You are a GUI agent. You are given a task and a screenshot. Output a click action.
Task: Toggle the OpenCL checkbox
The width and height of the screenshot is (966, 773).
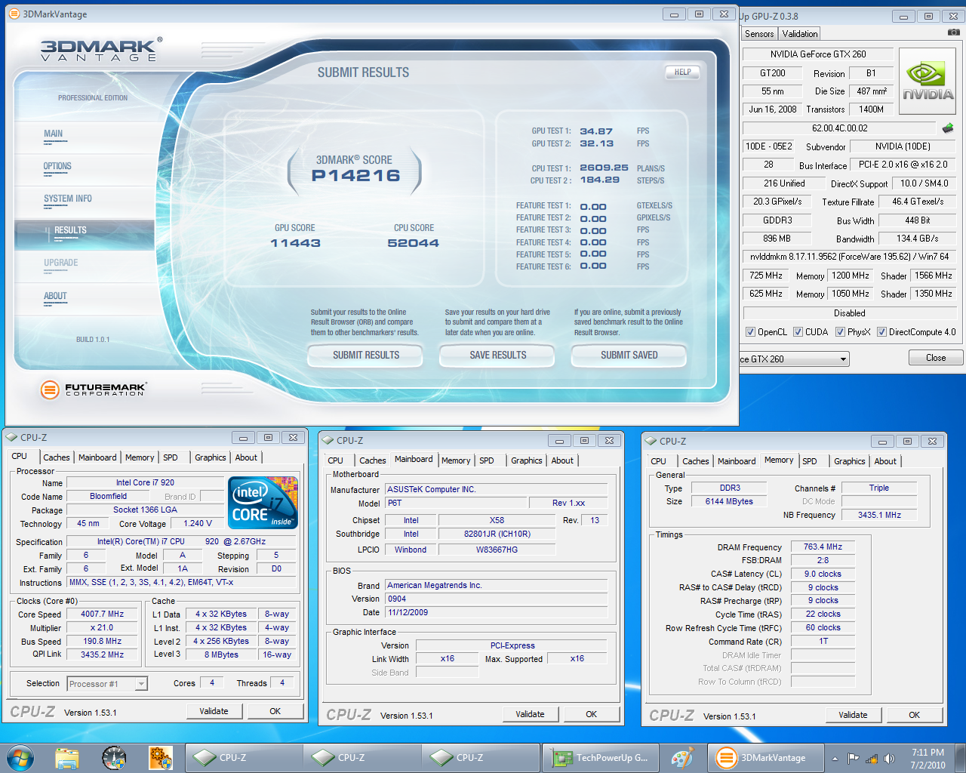coord(750,332)
